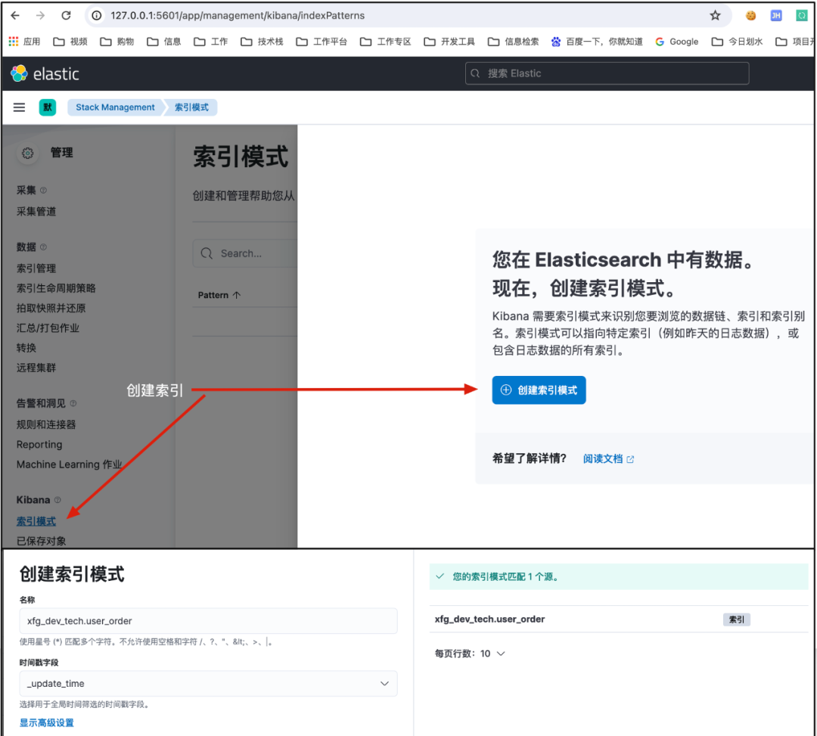Go forward with the browser forward arrow
The height and width of the screenshot is (736, 817).
tap(41, 16)
